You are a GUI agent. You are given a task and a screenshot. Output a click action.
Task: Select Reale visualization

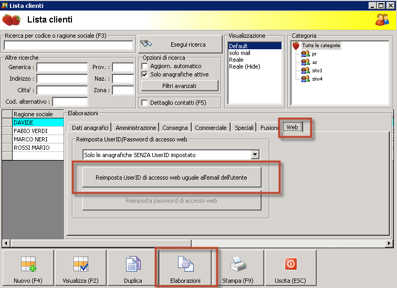255,60
